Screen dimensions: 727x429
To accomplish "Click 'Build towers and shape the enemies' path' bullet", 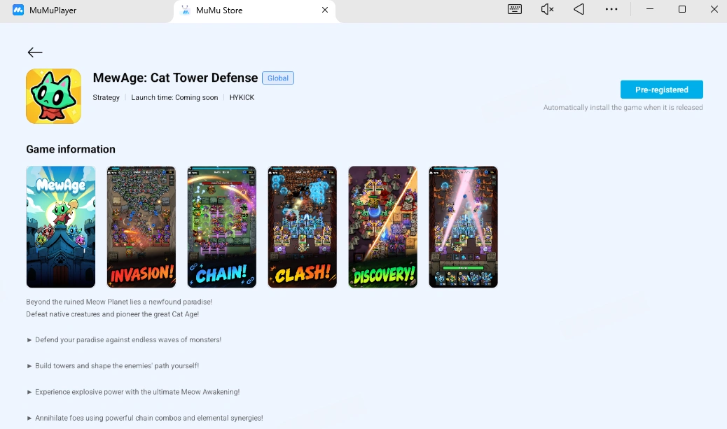I will click(113, 365).
